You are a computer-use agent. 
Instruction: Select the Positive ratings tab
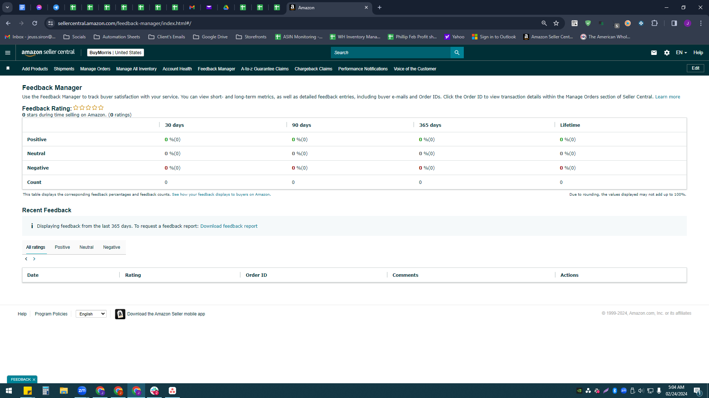tap(62, 247)
